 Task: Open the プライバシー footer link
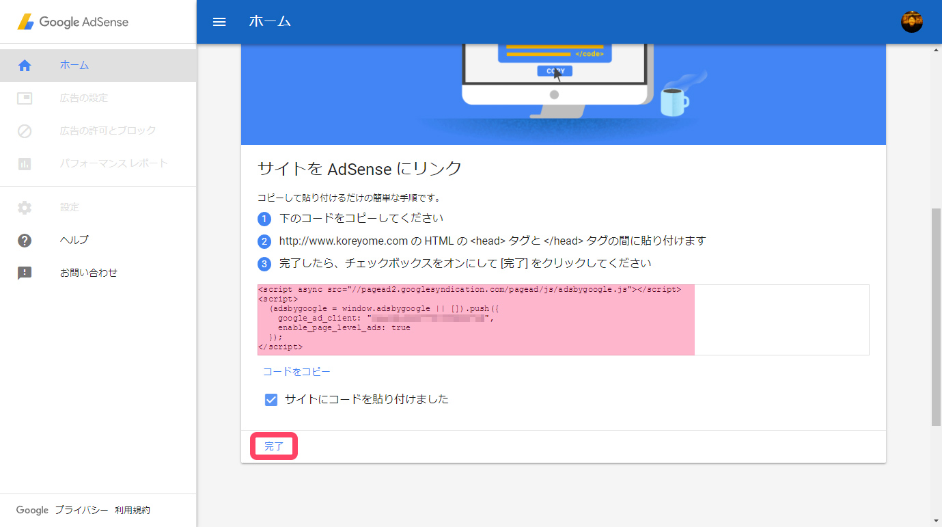click(81, 510)
